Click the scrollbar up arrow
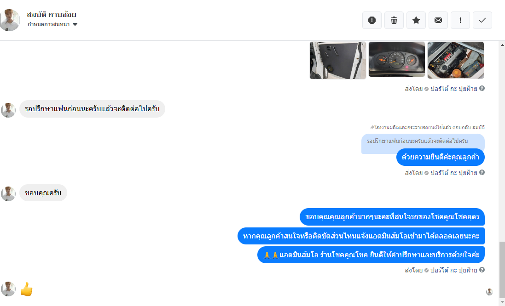This screenshot has width=505, height=306. (x=502, y=45)
